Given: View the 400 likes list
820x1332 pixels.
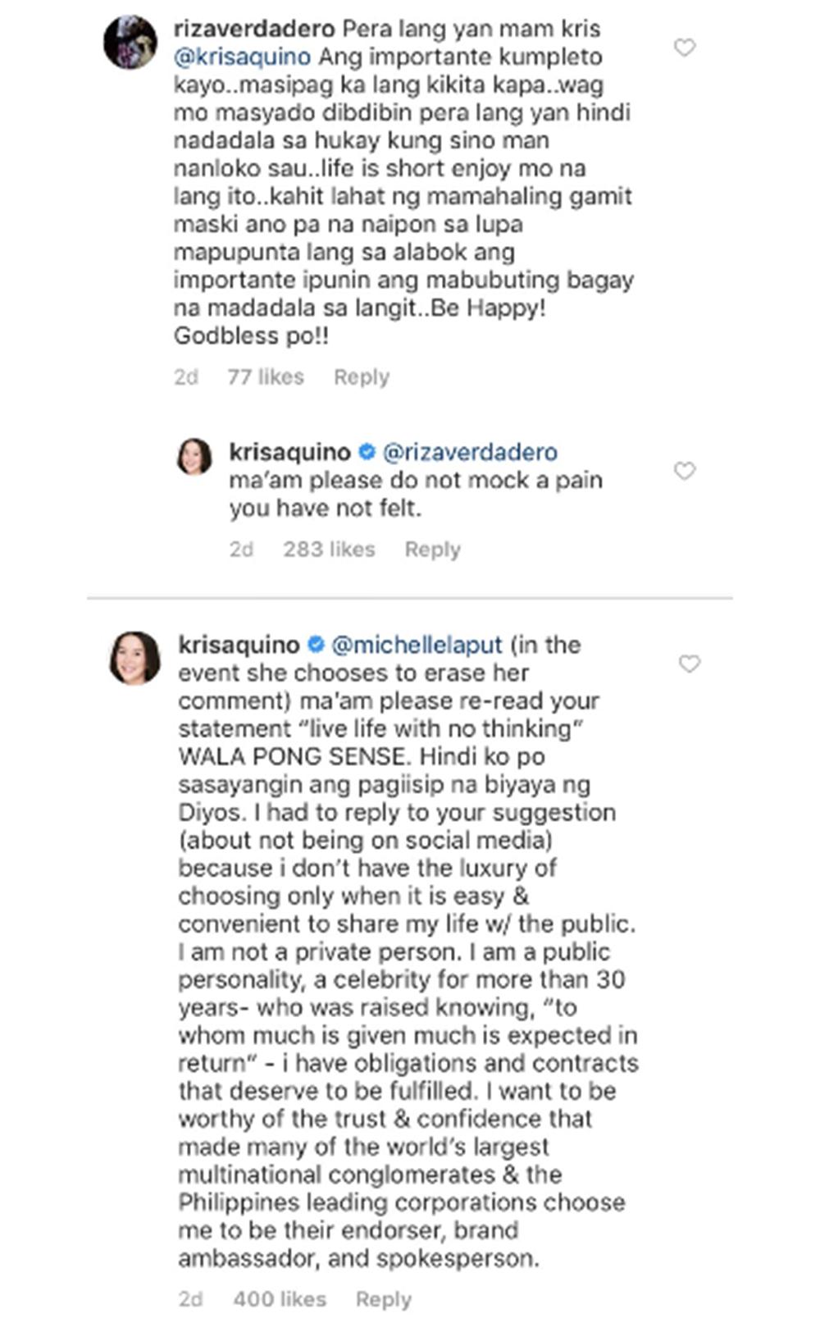Looking at the screenshot, I should click(280, 1299).
